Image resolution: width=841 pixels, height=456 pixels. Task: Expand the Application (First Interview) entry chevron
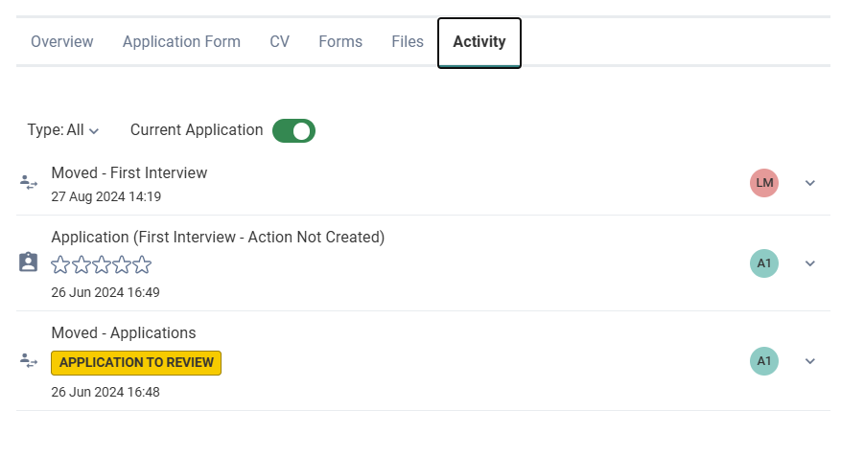810,263
